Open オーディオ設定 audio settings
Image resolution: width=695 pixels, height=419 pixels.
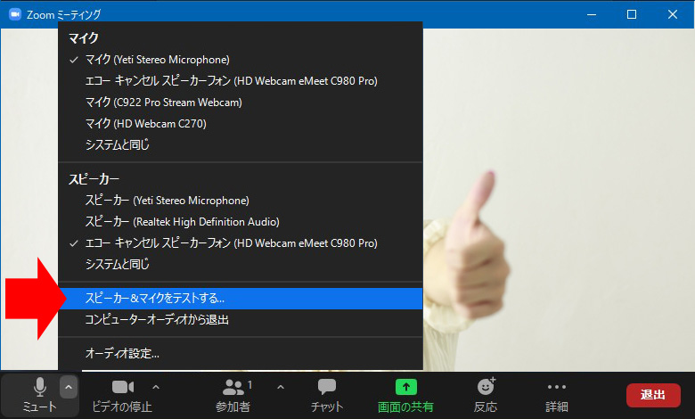122,354
